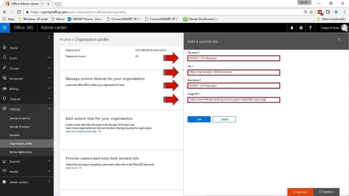Open the Meraki Dashboard bookmark

click(200, 19)
